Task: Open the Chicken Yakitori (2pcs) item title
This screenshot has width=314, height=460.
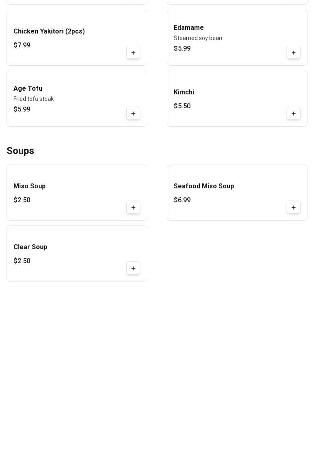Action: [x=49, y=31]
